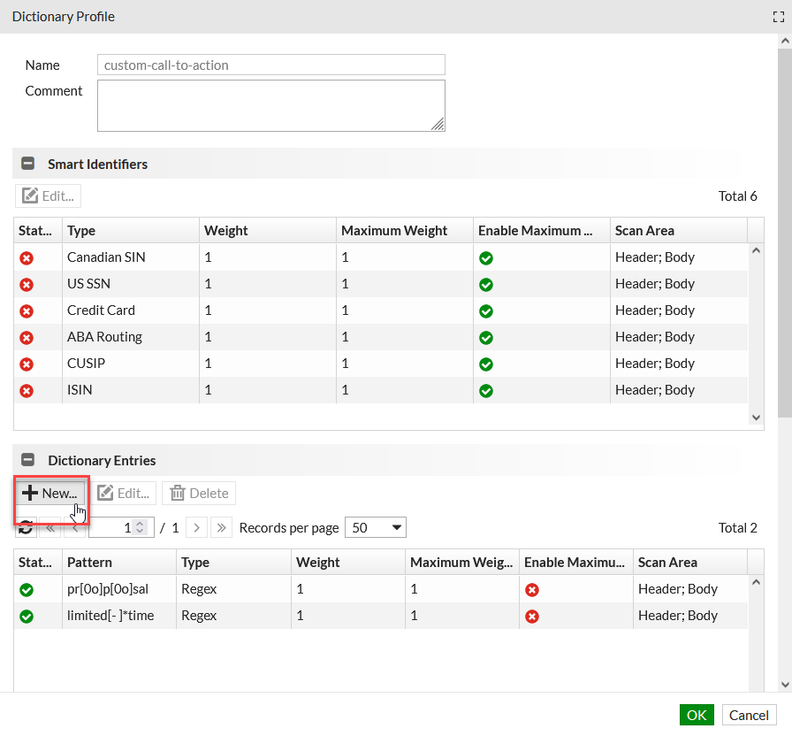Click the OK button
This screenshot has width=792, height=736.
coord(697,715)
